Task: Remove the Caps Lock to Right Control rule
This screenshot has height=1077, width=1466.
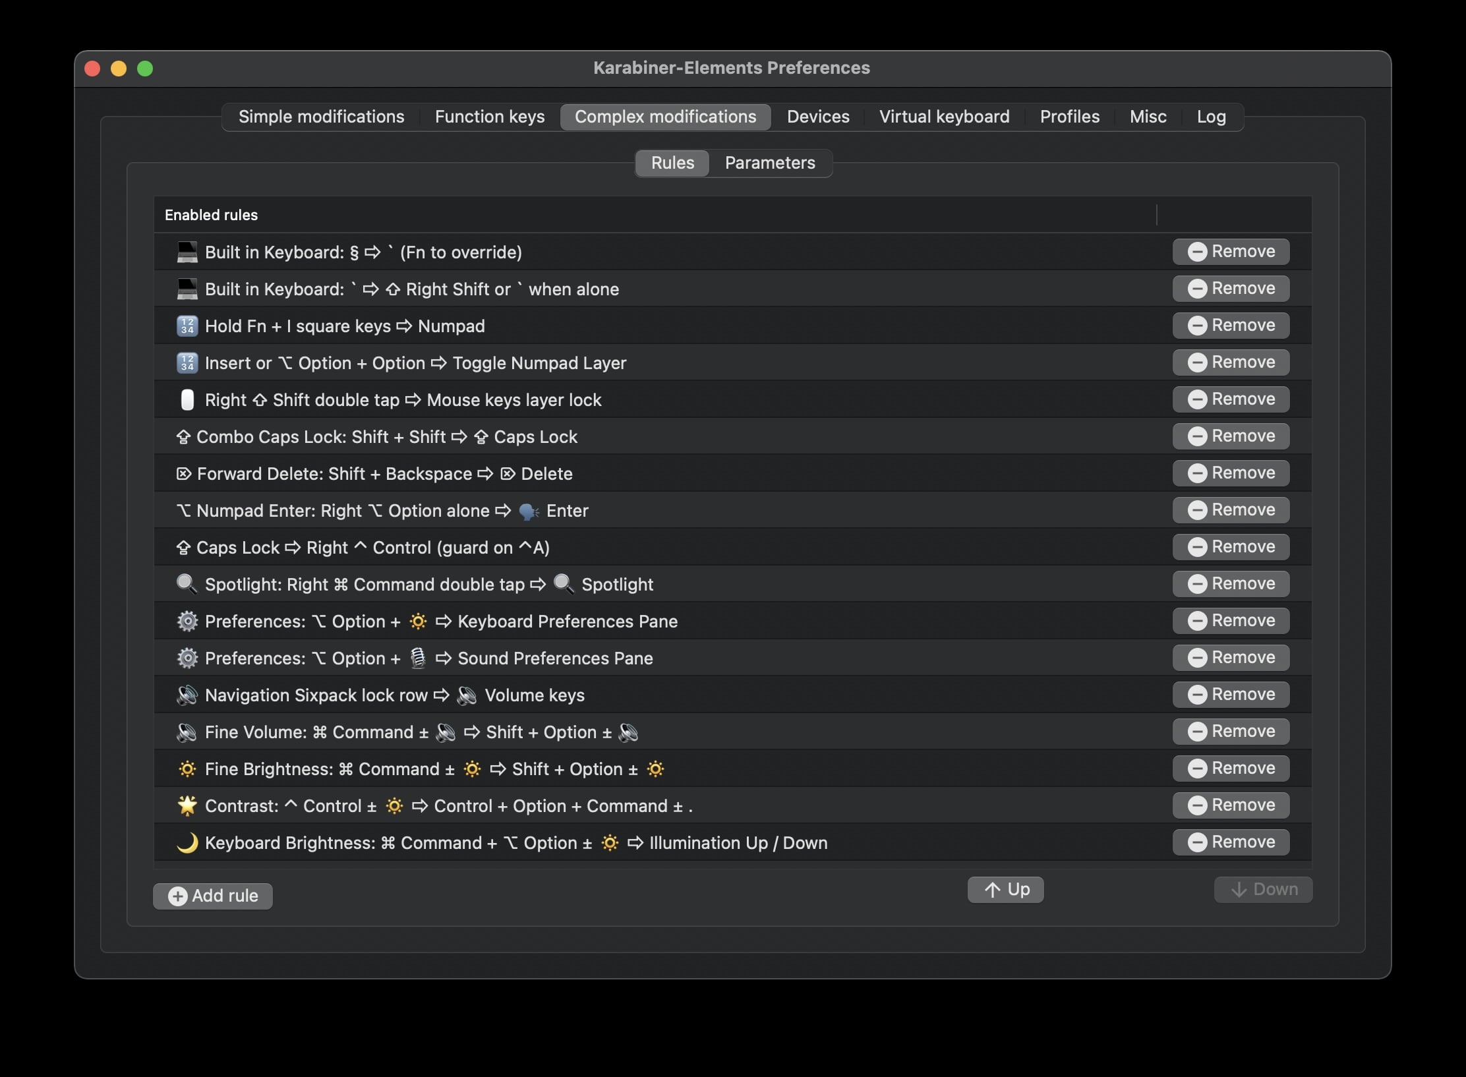Action: (1231, 547)
